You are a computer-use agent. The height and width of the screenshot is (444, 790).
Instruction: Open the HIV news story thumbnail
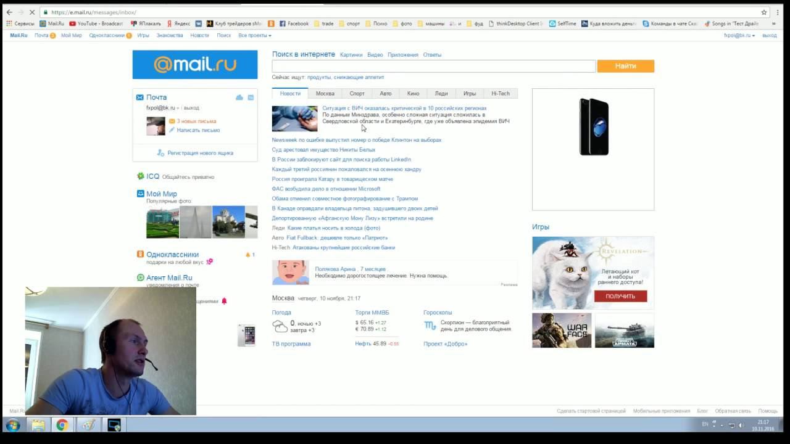(x=294, y=118)
